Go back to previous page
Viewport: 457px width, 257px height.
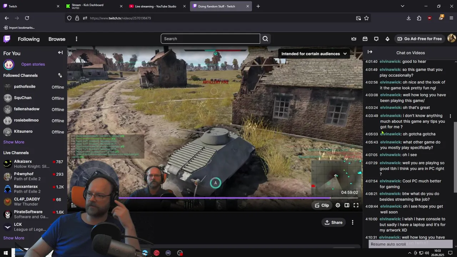point(7,18)
